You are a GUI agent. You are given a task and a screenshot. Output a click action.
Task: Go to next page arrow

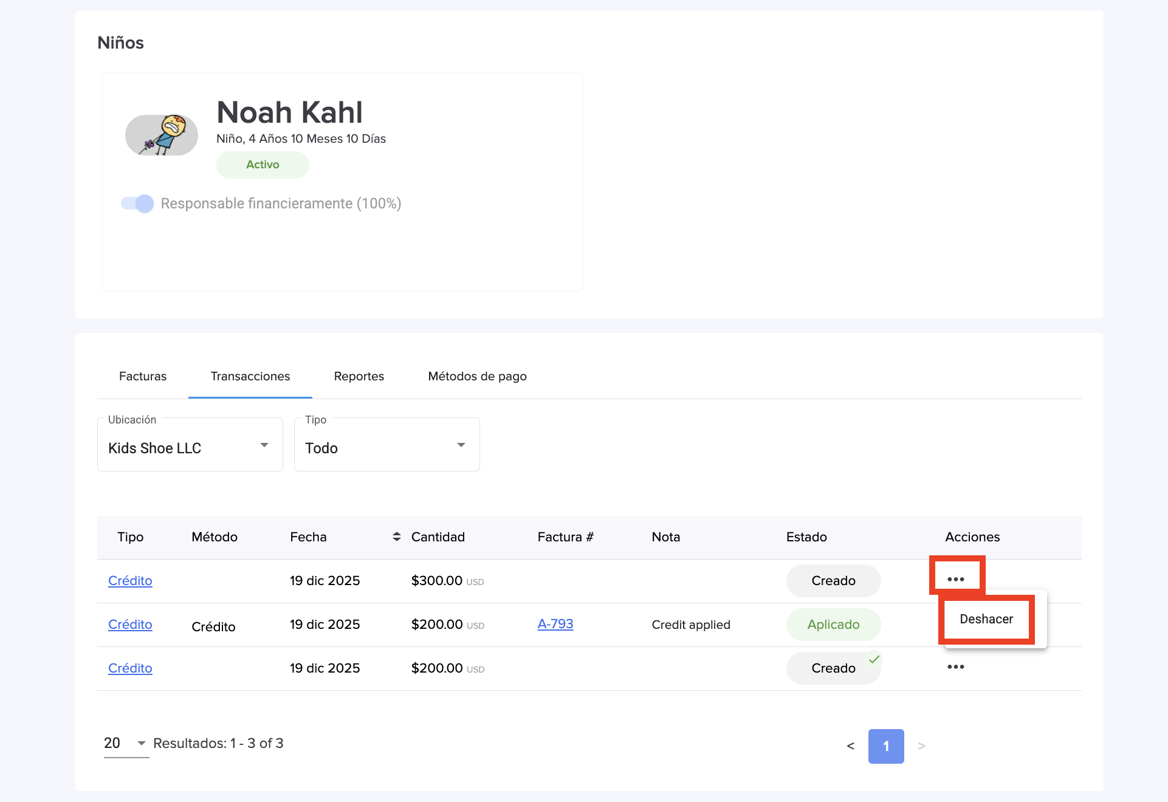(x=921, y=746)
